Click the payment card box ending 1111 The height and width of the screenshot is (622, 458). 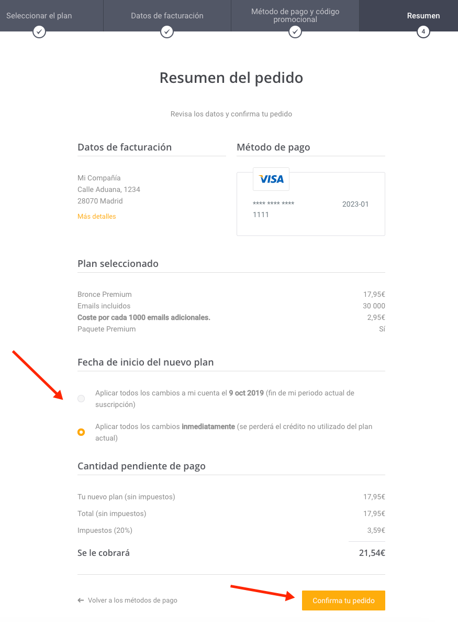tap(311, 204)
